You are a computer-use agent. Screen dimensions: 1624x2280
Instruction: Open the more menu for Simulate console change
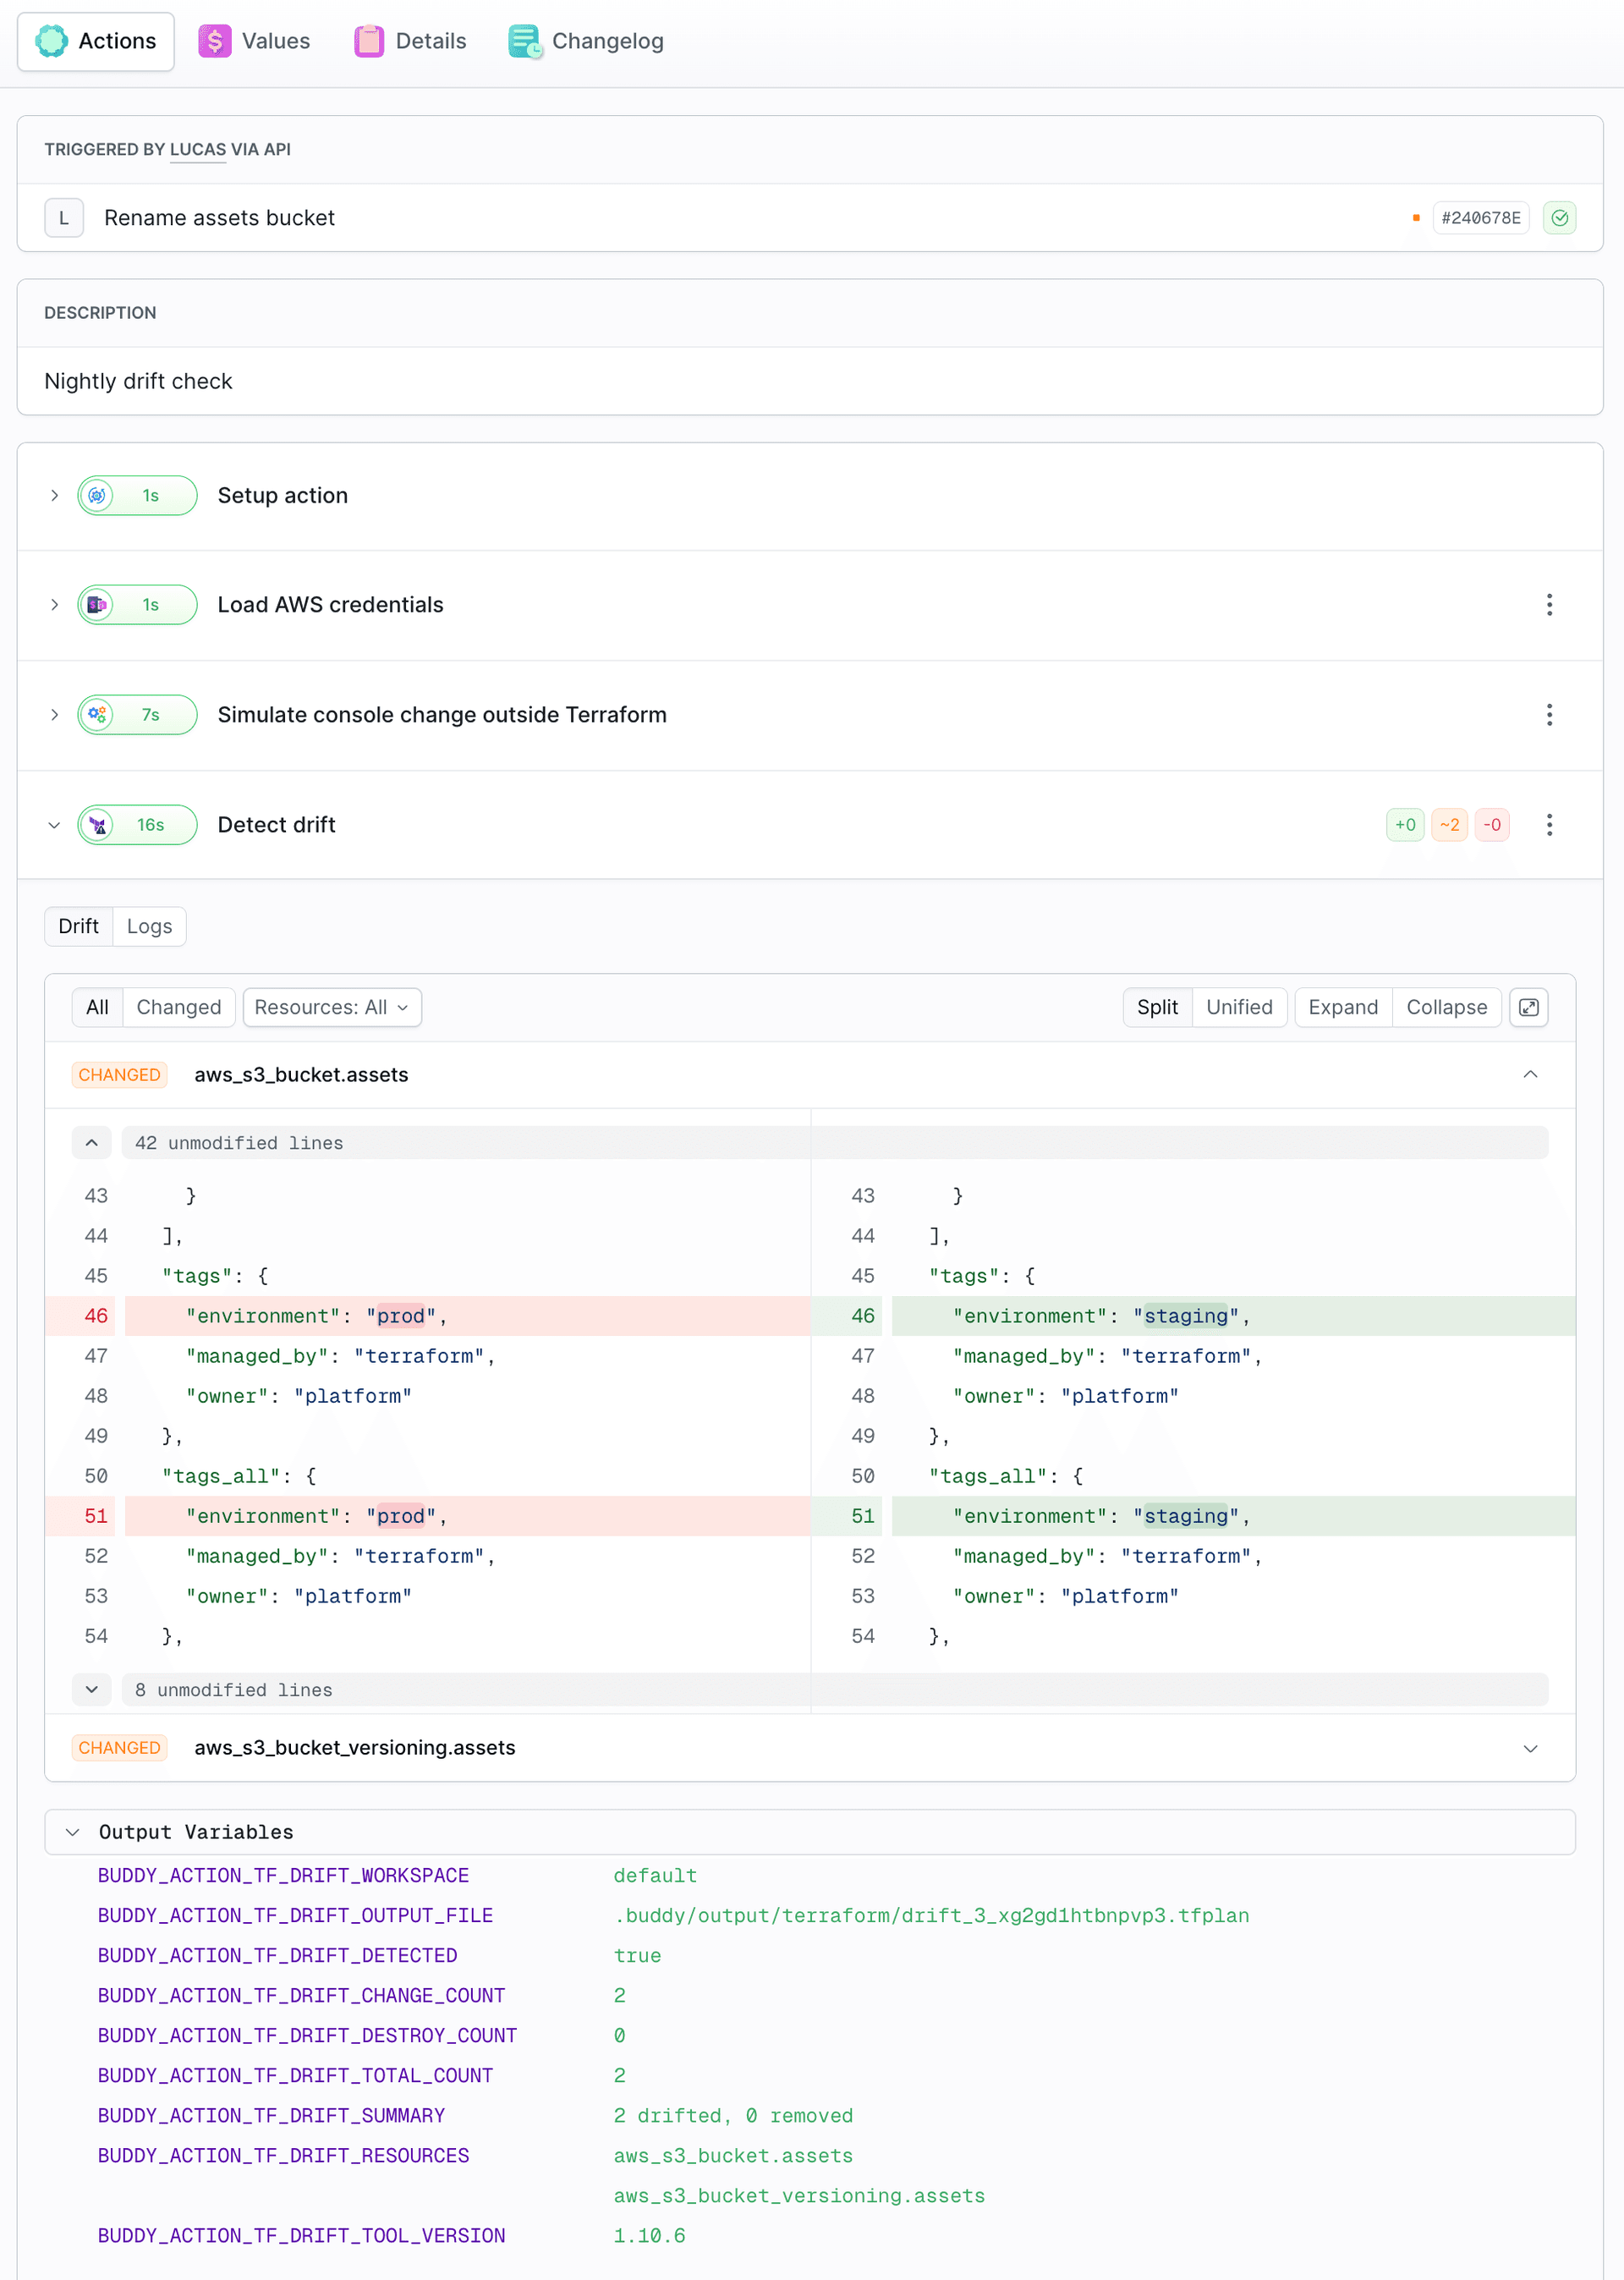click(1549, 715)
